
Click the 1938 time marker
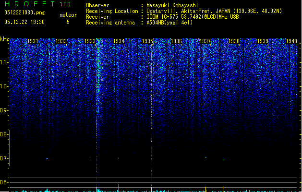click(234, 41)
